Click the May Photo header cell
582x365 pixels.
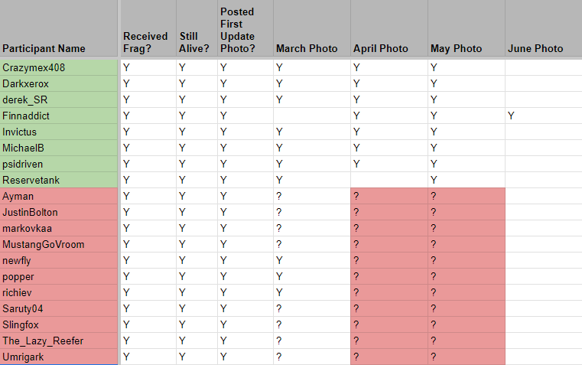(x=465, y=48)
